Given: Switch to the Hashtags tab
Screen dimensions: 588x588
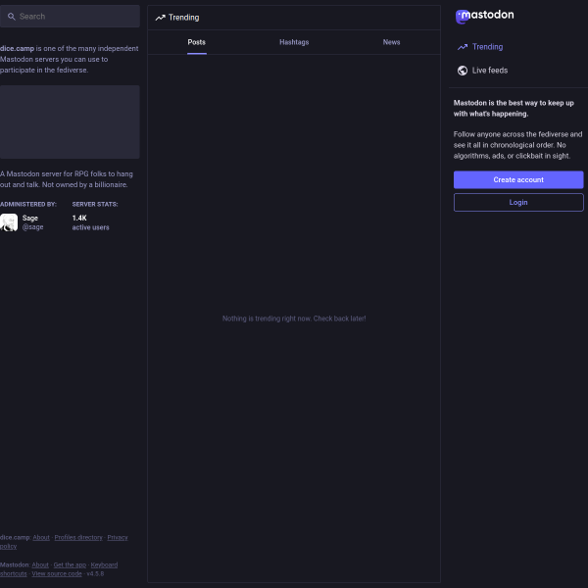Looking at the screenshot, I should pos(294,42).
